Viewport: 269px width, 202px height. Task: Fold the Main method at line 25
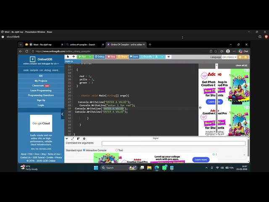(72, 96)
